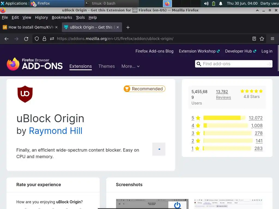Click into the Find add-ons search field

pos(234,64)
